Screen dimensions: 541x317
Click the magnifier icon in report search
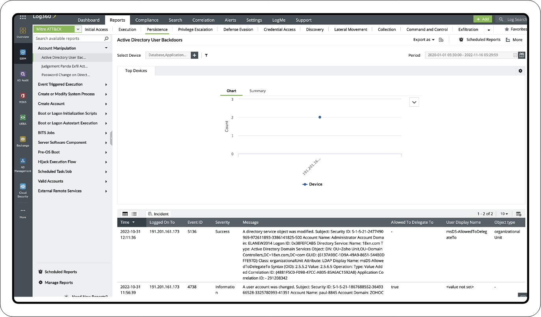pos(106,39)
